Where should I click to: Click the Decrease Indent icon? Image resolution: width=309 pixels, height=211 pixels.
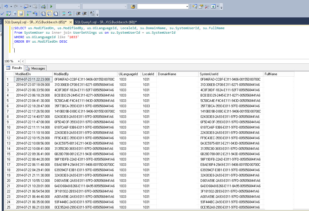[78, 13]
